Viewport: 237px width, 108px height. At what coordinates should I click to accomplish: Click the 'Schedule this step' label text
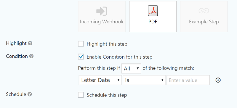point(107,95)
